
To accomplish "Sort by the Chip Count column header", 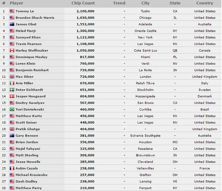I will 83,3.
